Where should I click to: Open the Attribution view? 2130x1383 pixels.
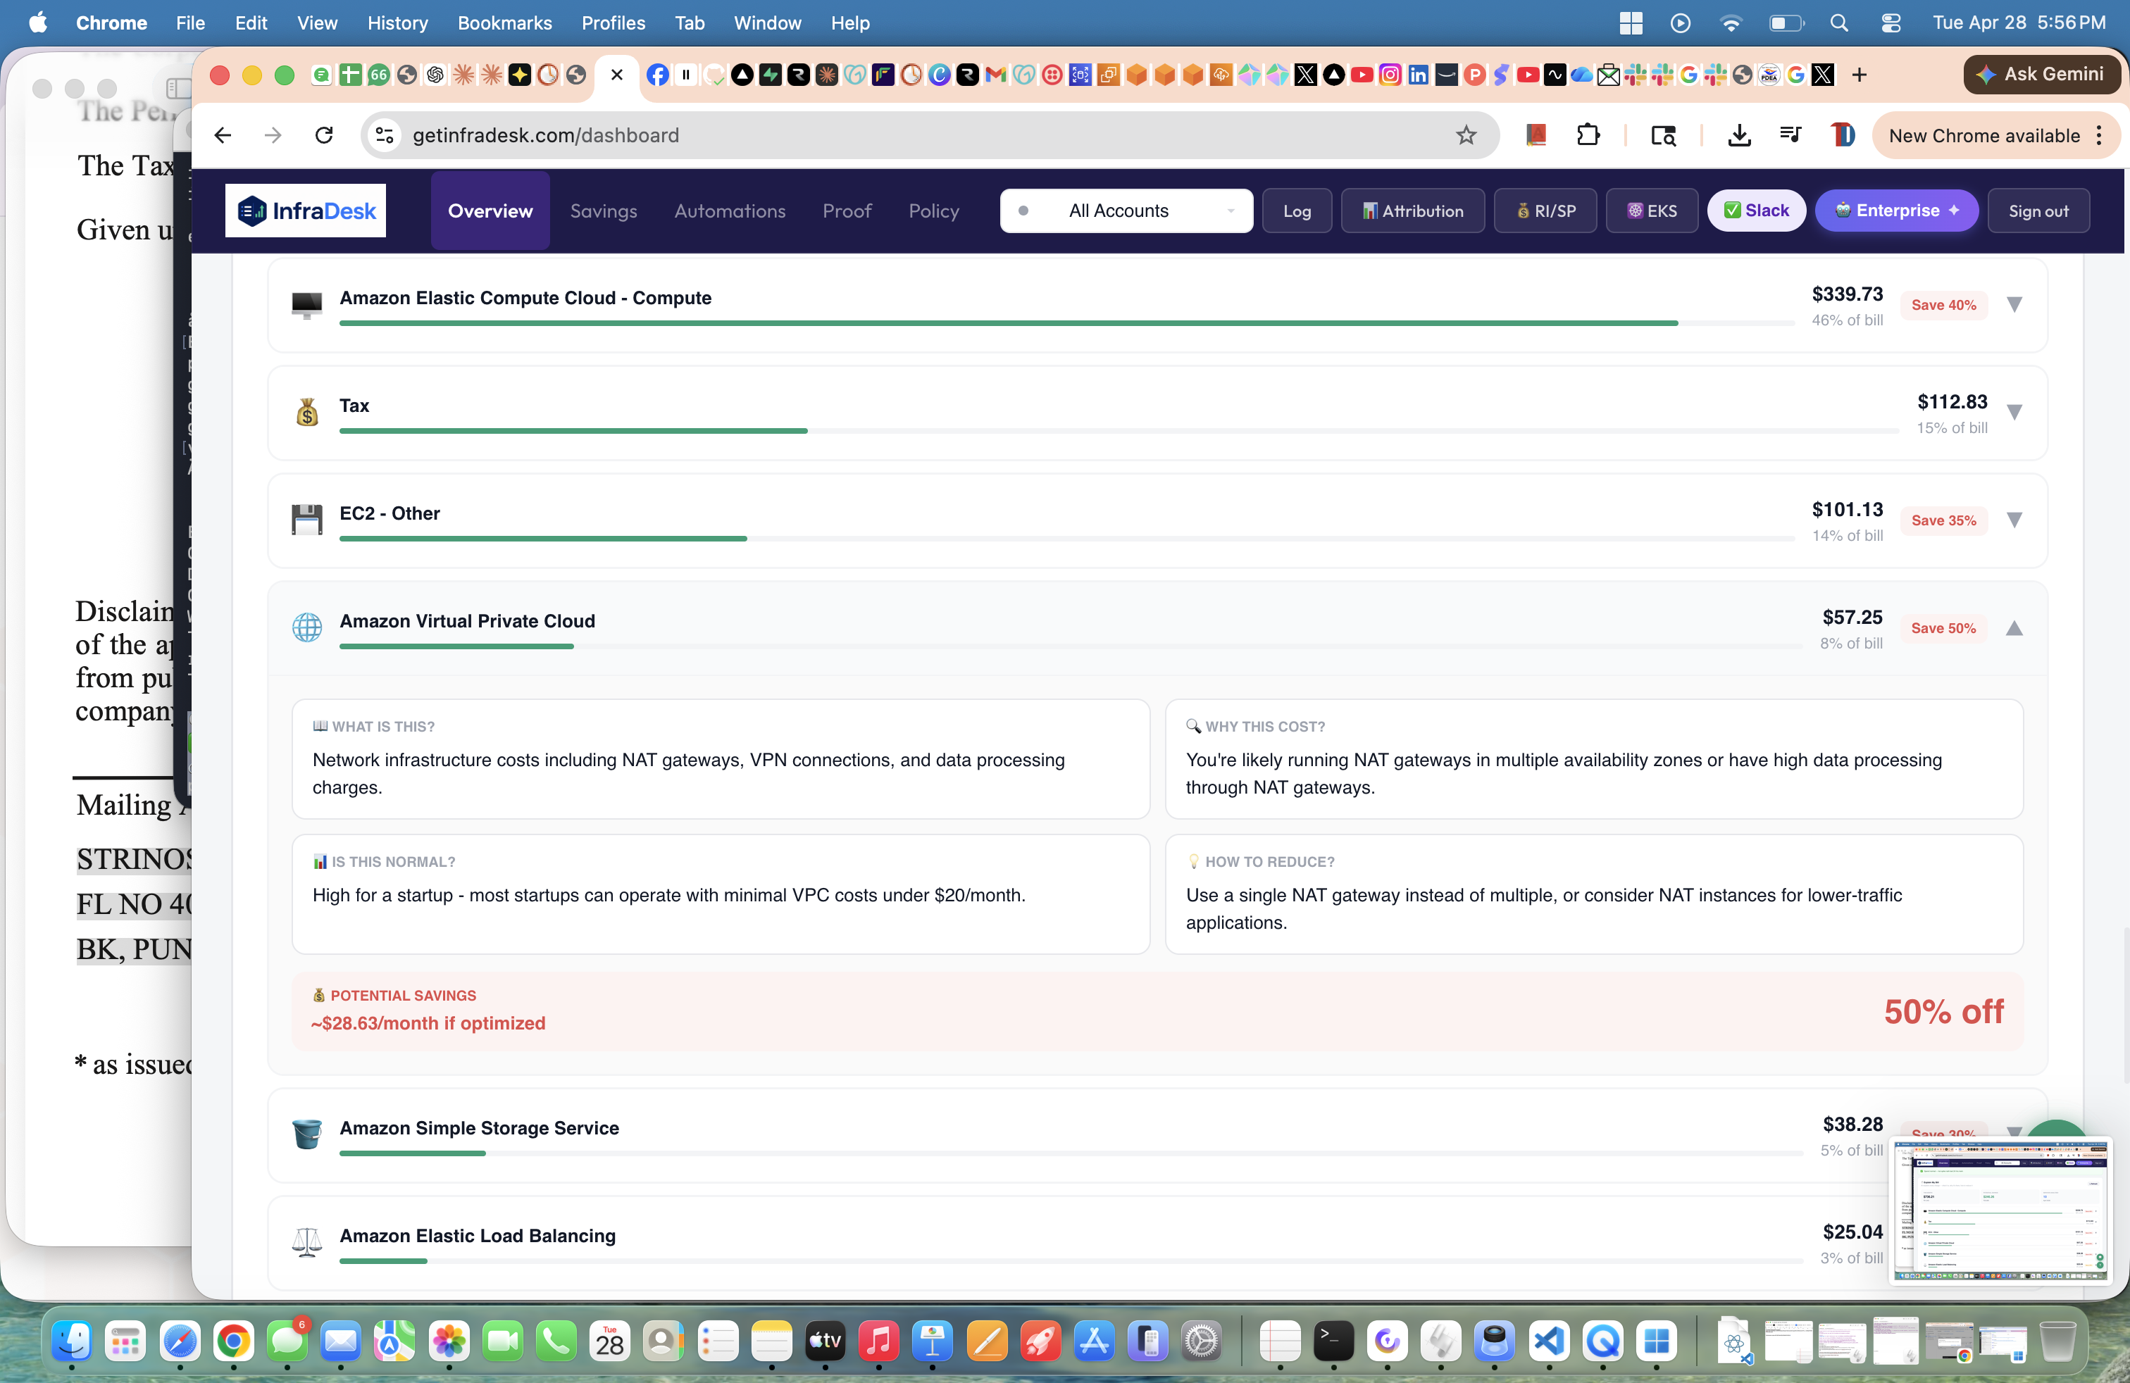coord(1412,211)
